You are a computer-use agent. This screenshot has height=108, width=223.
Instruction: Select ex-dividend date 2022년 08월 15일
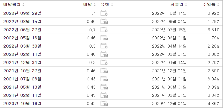[22, 22]
